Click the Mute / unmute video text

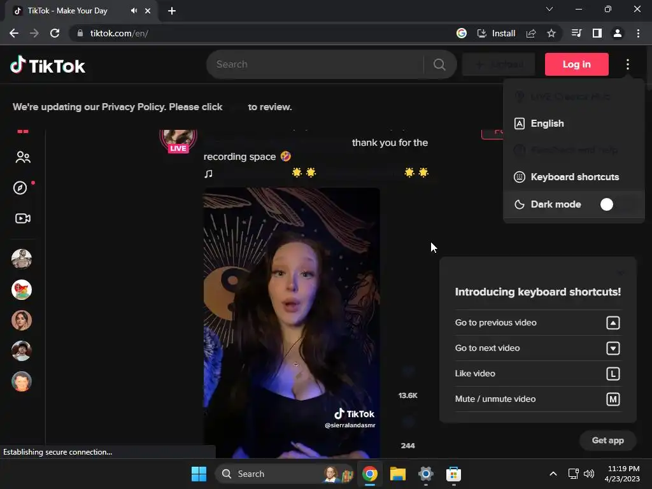(495, 399)
